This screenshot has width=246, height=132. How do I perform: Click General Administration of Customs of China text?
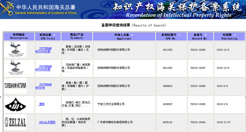point(46,13)
